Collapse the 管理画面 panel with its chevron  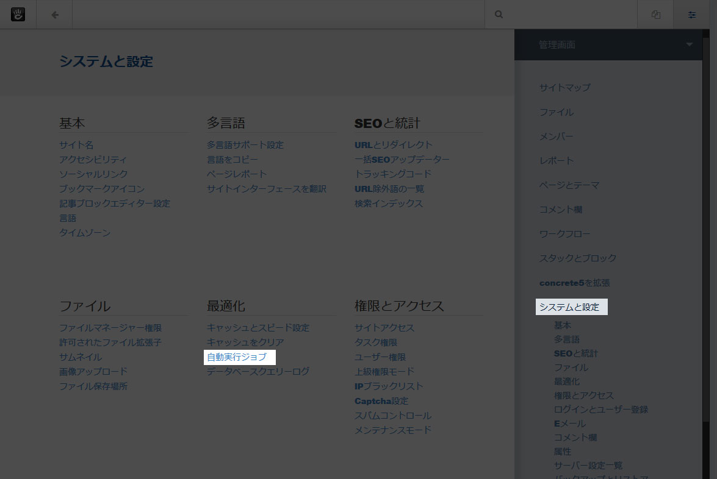[x=688, y=44]
